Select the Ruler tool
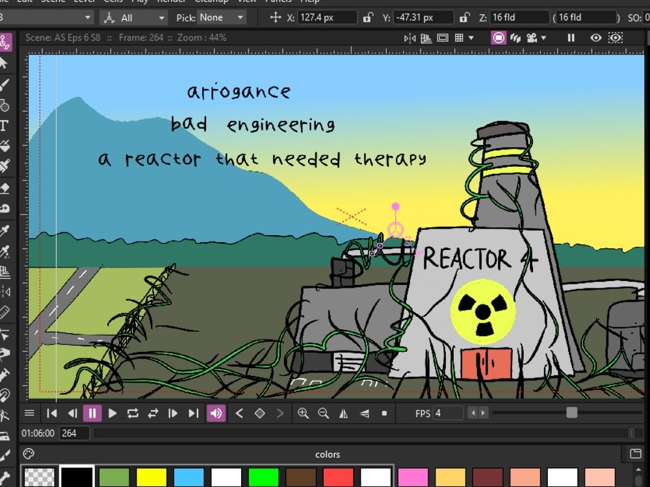This screenshot has width=650, height=487. tap(4, 312)
